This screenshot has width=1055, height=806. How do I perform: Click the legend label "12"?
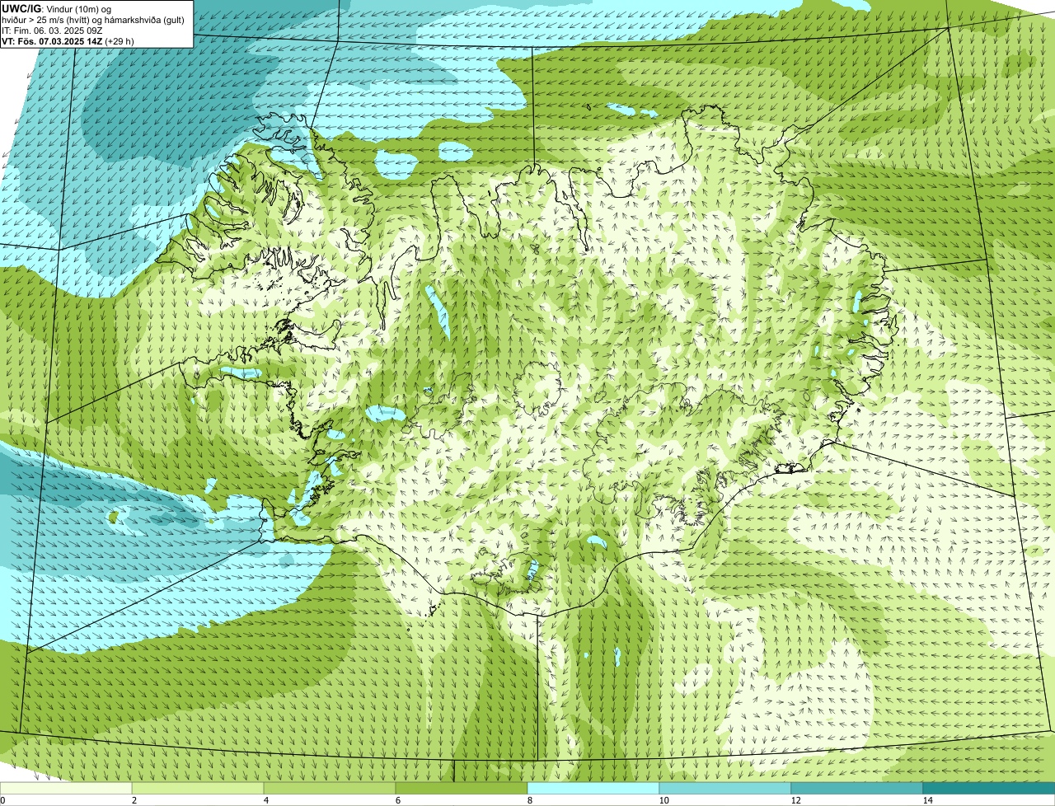(x=795, y=800)
